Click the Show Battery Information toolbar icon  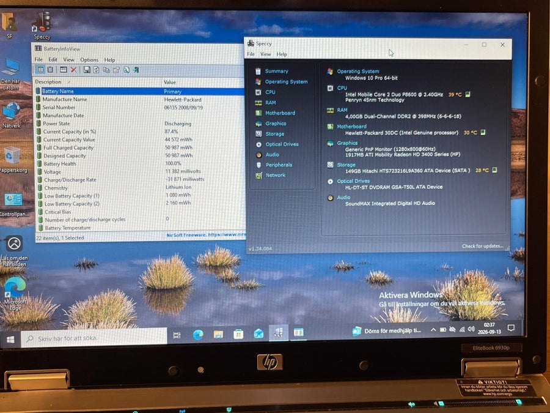41,70
